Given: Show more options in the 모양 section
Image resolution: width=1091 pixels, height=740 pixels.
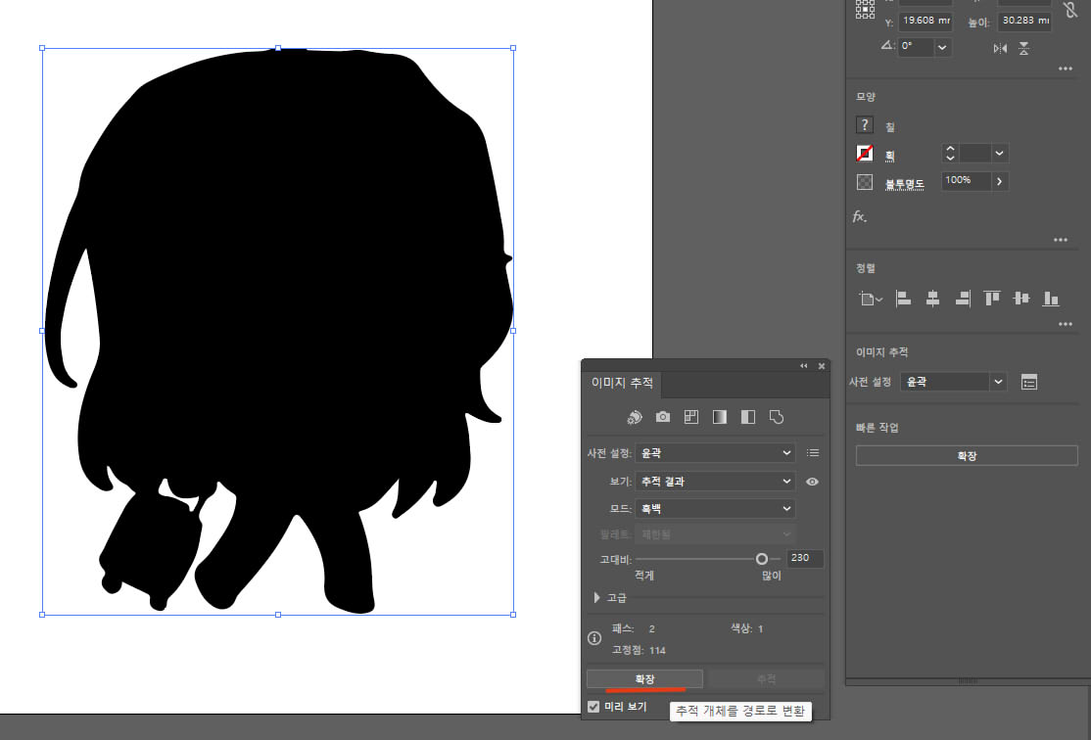Looking at the screenshot, I should coord(1061,240).
